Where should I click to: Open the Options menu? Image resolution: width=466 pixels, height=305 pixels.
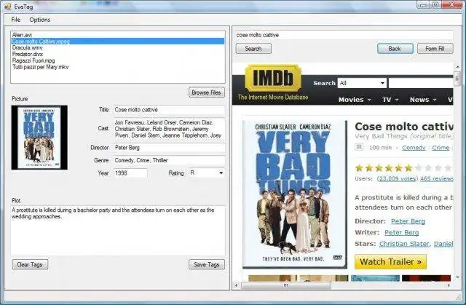tap(40, 20)
